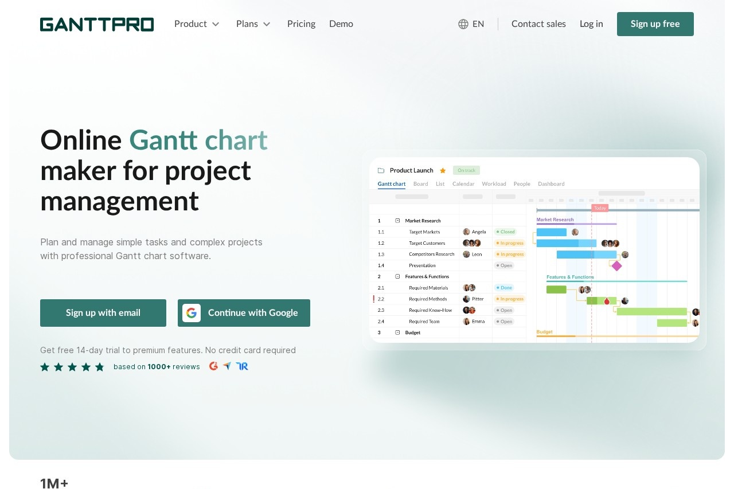Click the G2 review site icon
This screenshot has width=734, height=489.
pos(213,366)
